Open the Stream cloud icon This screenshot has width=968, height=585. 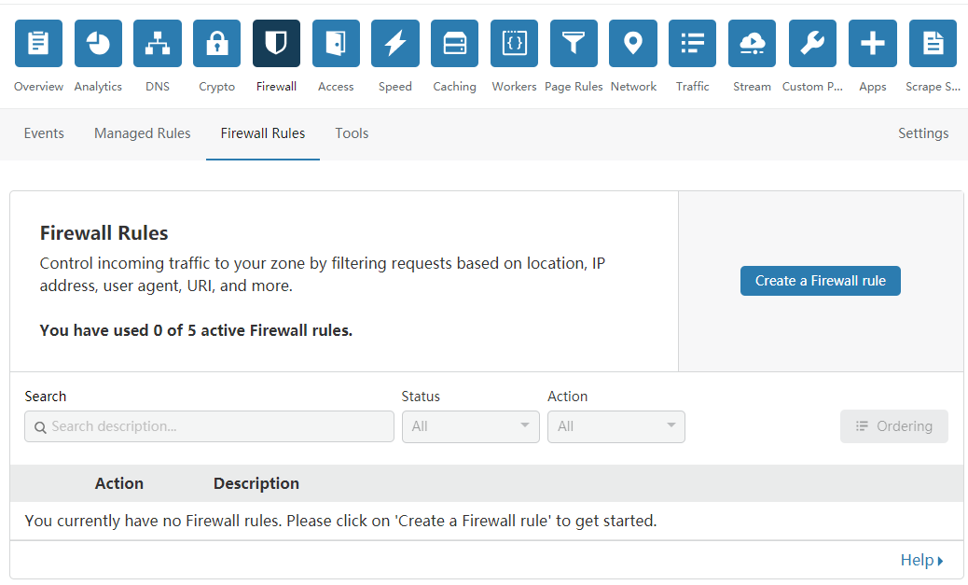(x=752, y=43)
